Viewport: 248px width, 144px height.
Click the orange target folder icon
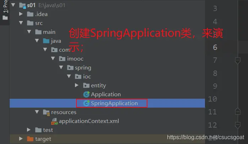(x=30, y=139)
